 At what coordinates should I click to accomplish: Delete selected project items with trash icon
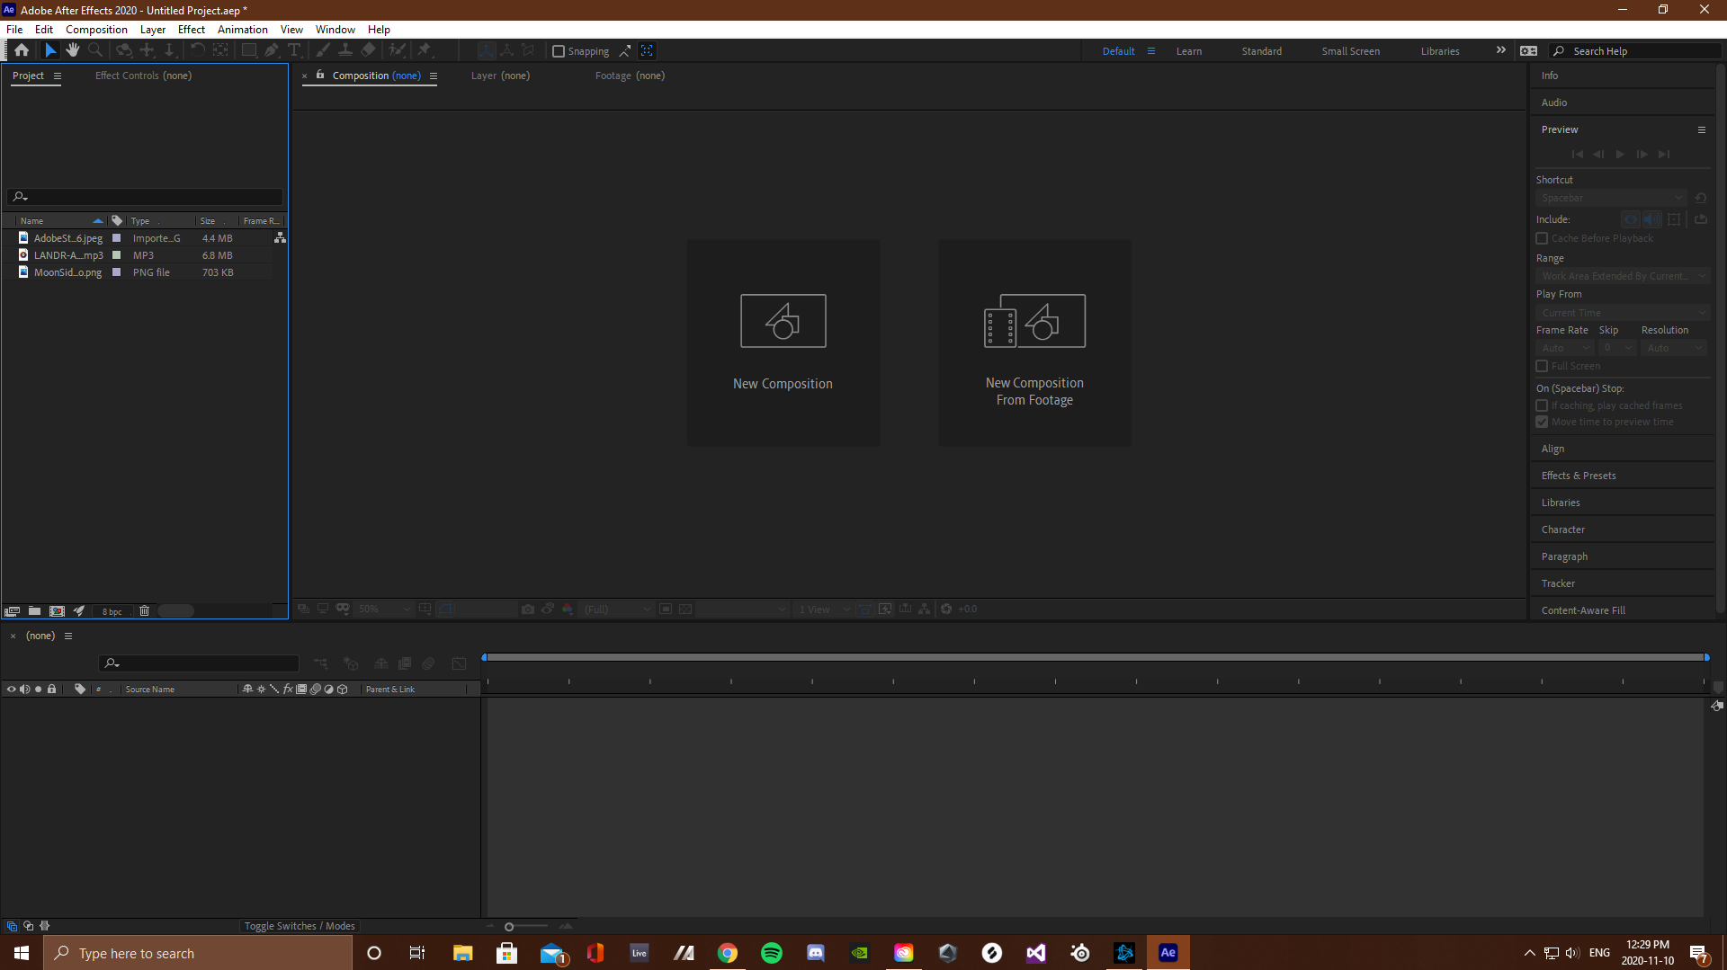click(x=144, y=610)
